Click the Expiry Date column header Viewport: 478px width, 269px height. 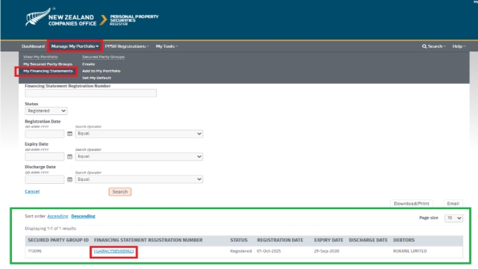click(x=329, y=241)
